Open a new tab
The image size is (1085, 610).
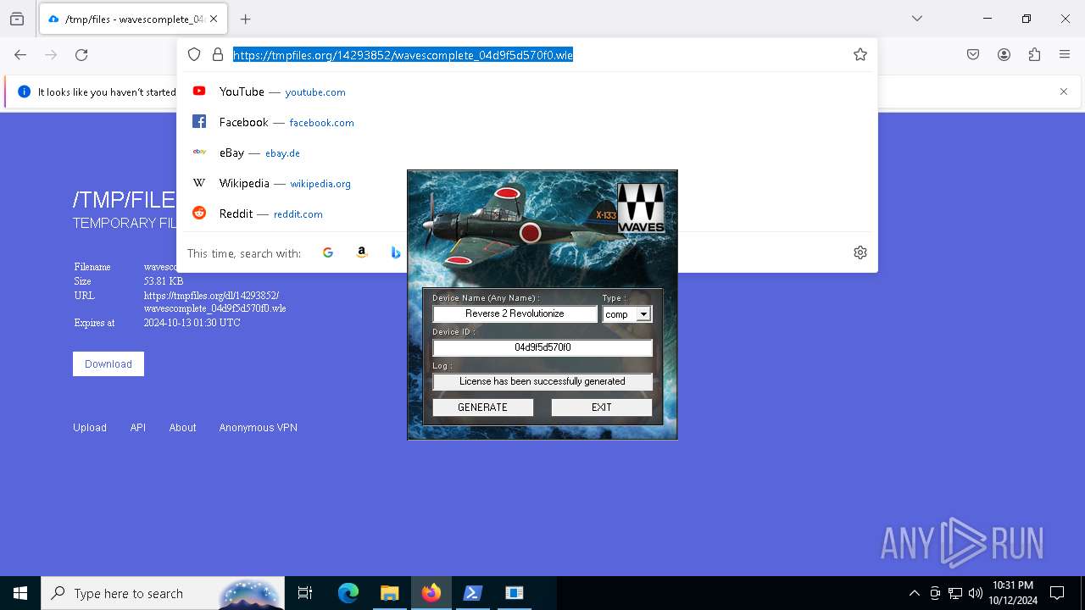click(246, 19)
